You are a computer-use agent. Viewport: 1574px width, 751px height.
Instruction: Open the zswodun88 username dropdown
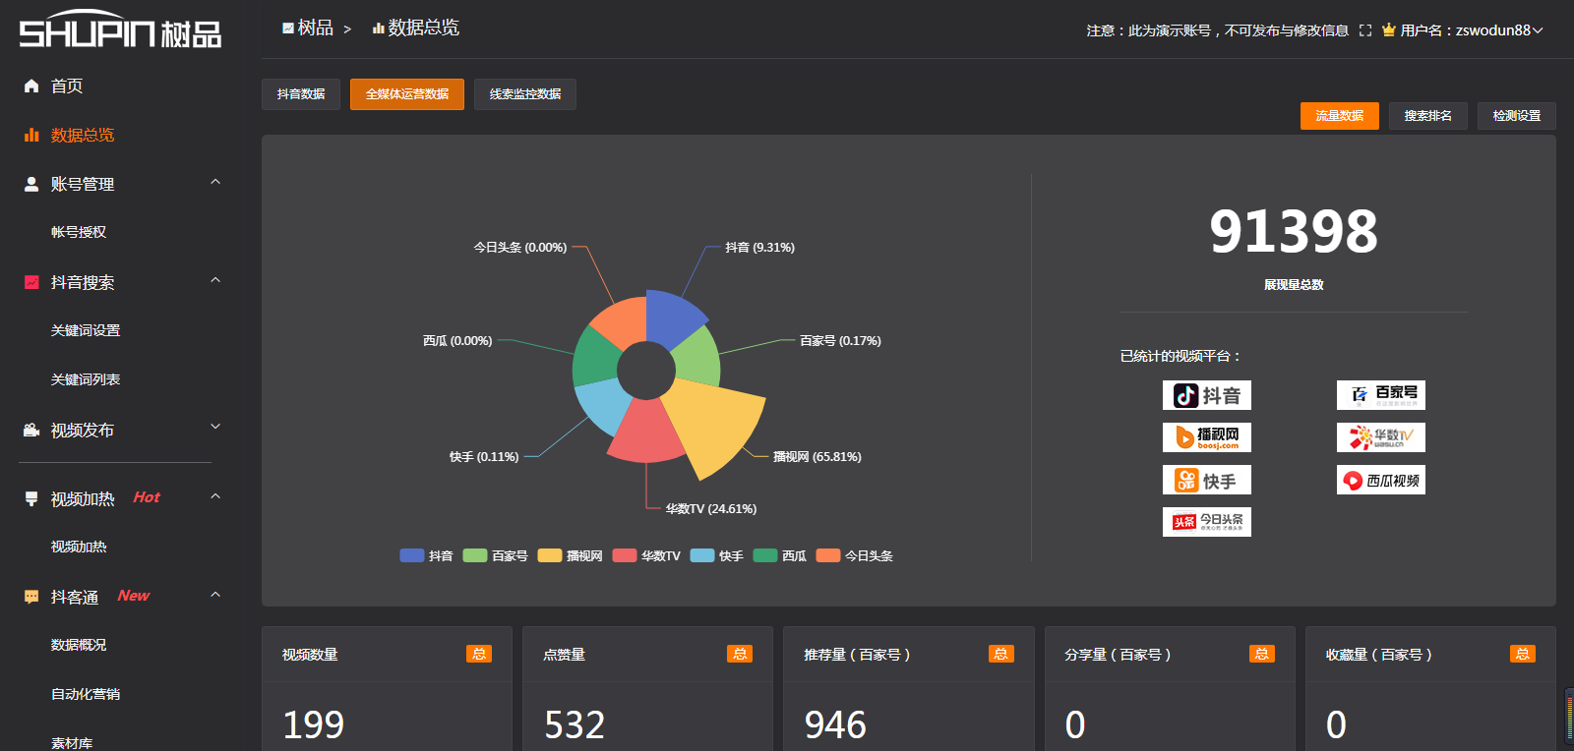point(1499,30)
